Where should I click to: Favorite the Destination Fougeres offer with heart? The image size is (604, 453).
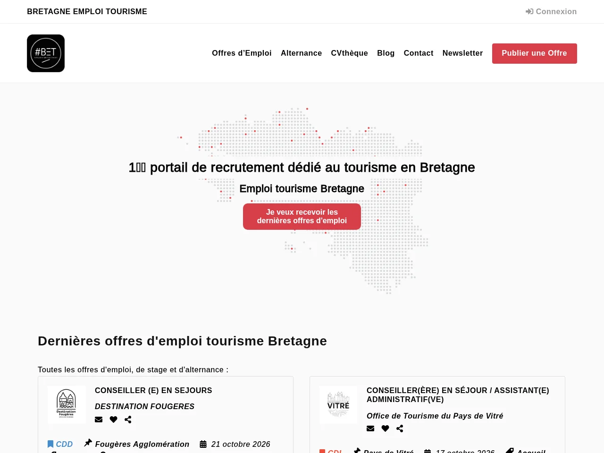(x=113, y=419)
